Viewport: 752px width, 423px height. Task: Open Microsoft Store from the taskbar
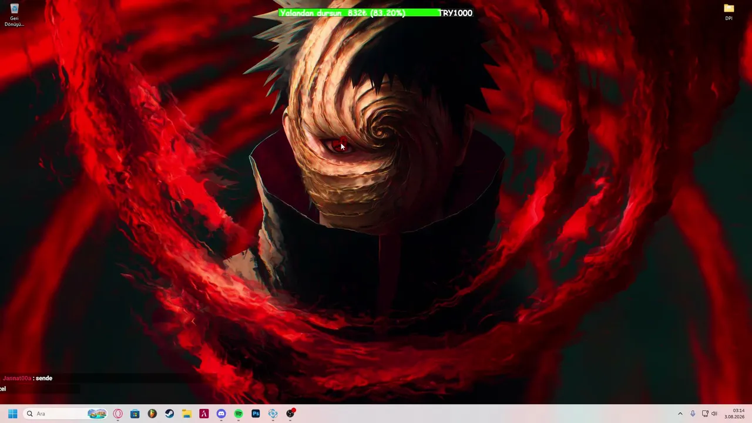point(135,414)
